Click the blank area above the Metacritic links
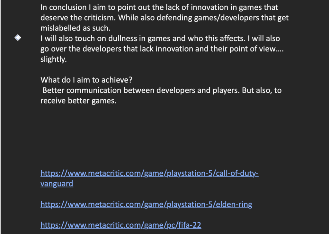The height and width of the screenshot is (234, 329). point(164,136)
